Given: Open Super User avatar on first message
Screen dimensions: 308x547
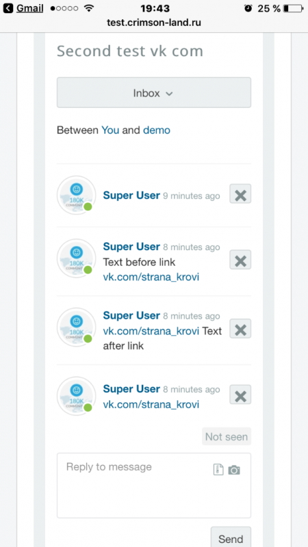Looking at the screenshot, I should click(76, 195).
